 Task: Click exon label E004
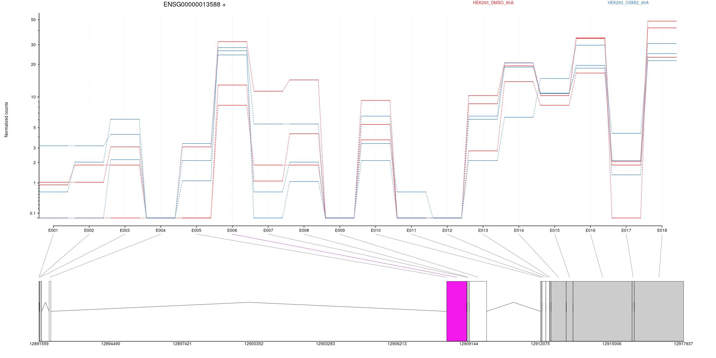[161, 230]
